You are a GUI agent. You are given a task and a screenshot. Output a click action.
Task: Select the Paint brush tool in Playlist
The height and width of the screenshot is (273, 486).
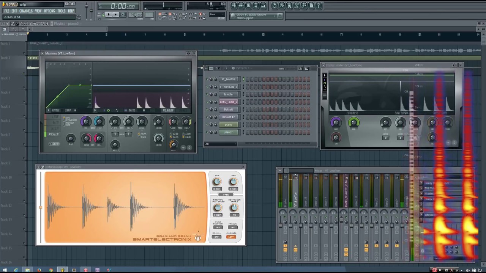click(x=17, y=24)
